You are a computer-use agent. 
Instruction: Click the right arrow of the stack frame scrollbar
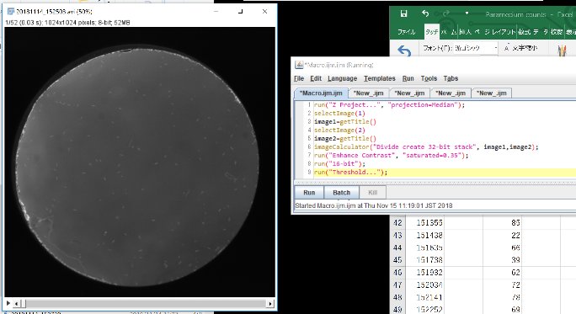[x=270, y=304]
